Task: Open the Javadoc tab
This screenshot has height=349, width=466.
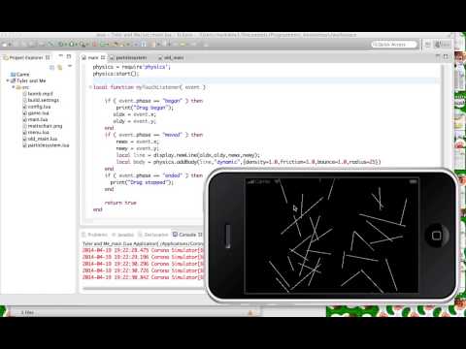Action: tap(122, 235)
